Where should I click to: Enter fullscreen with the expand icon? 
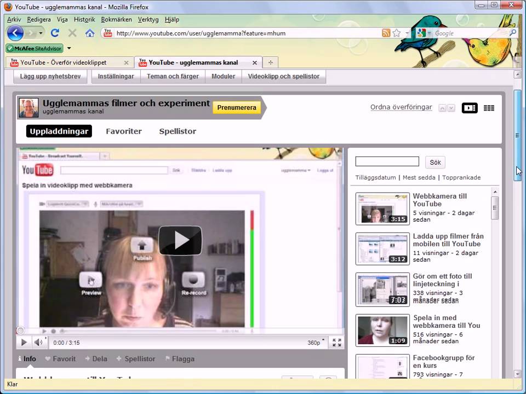(337, 343)
